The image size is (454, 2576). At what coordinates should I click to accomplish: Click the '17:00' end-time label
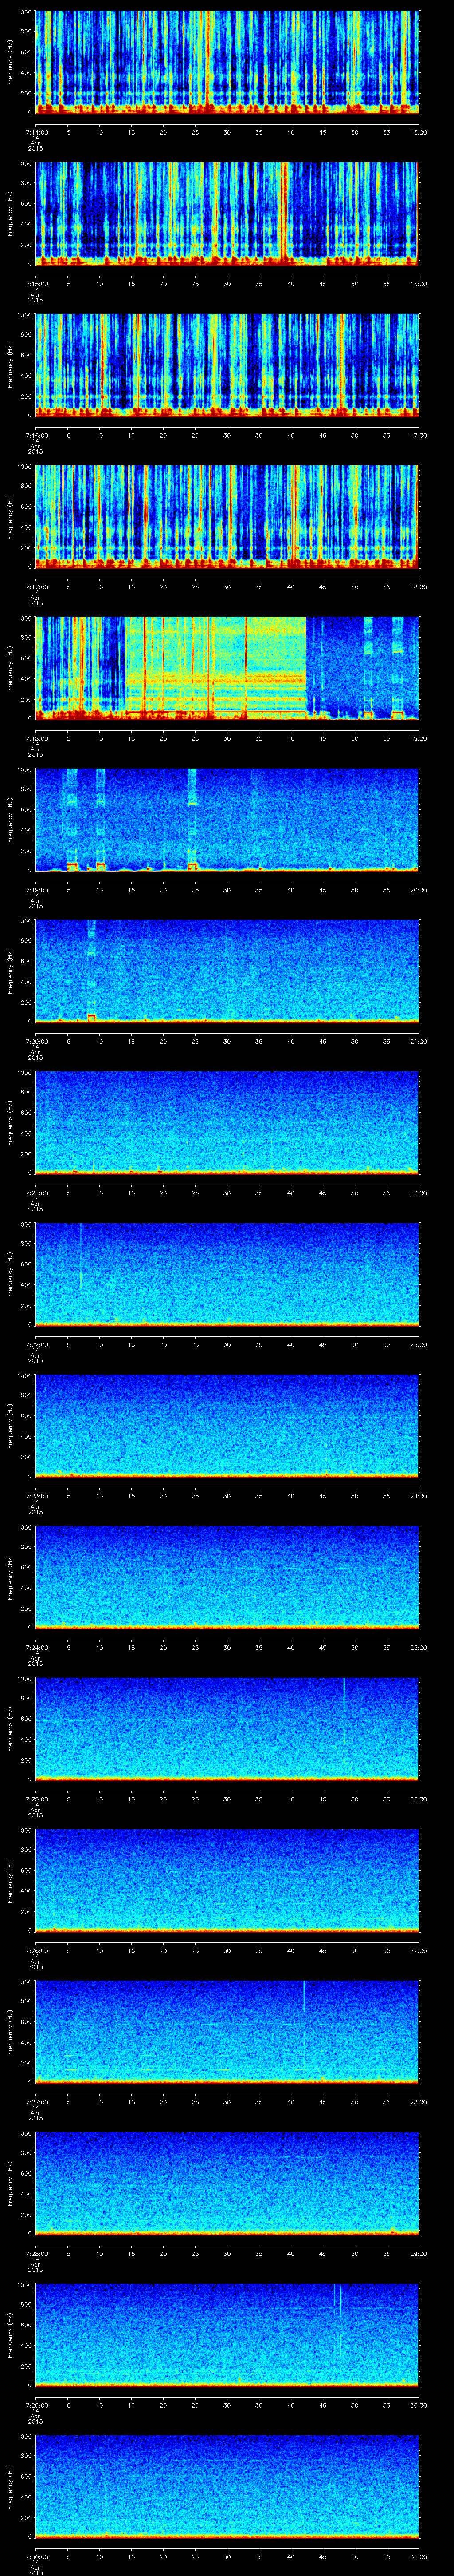(x=418, y=434)
